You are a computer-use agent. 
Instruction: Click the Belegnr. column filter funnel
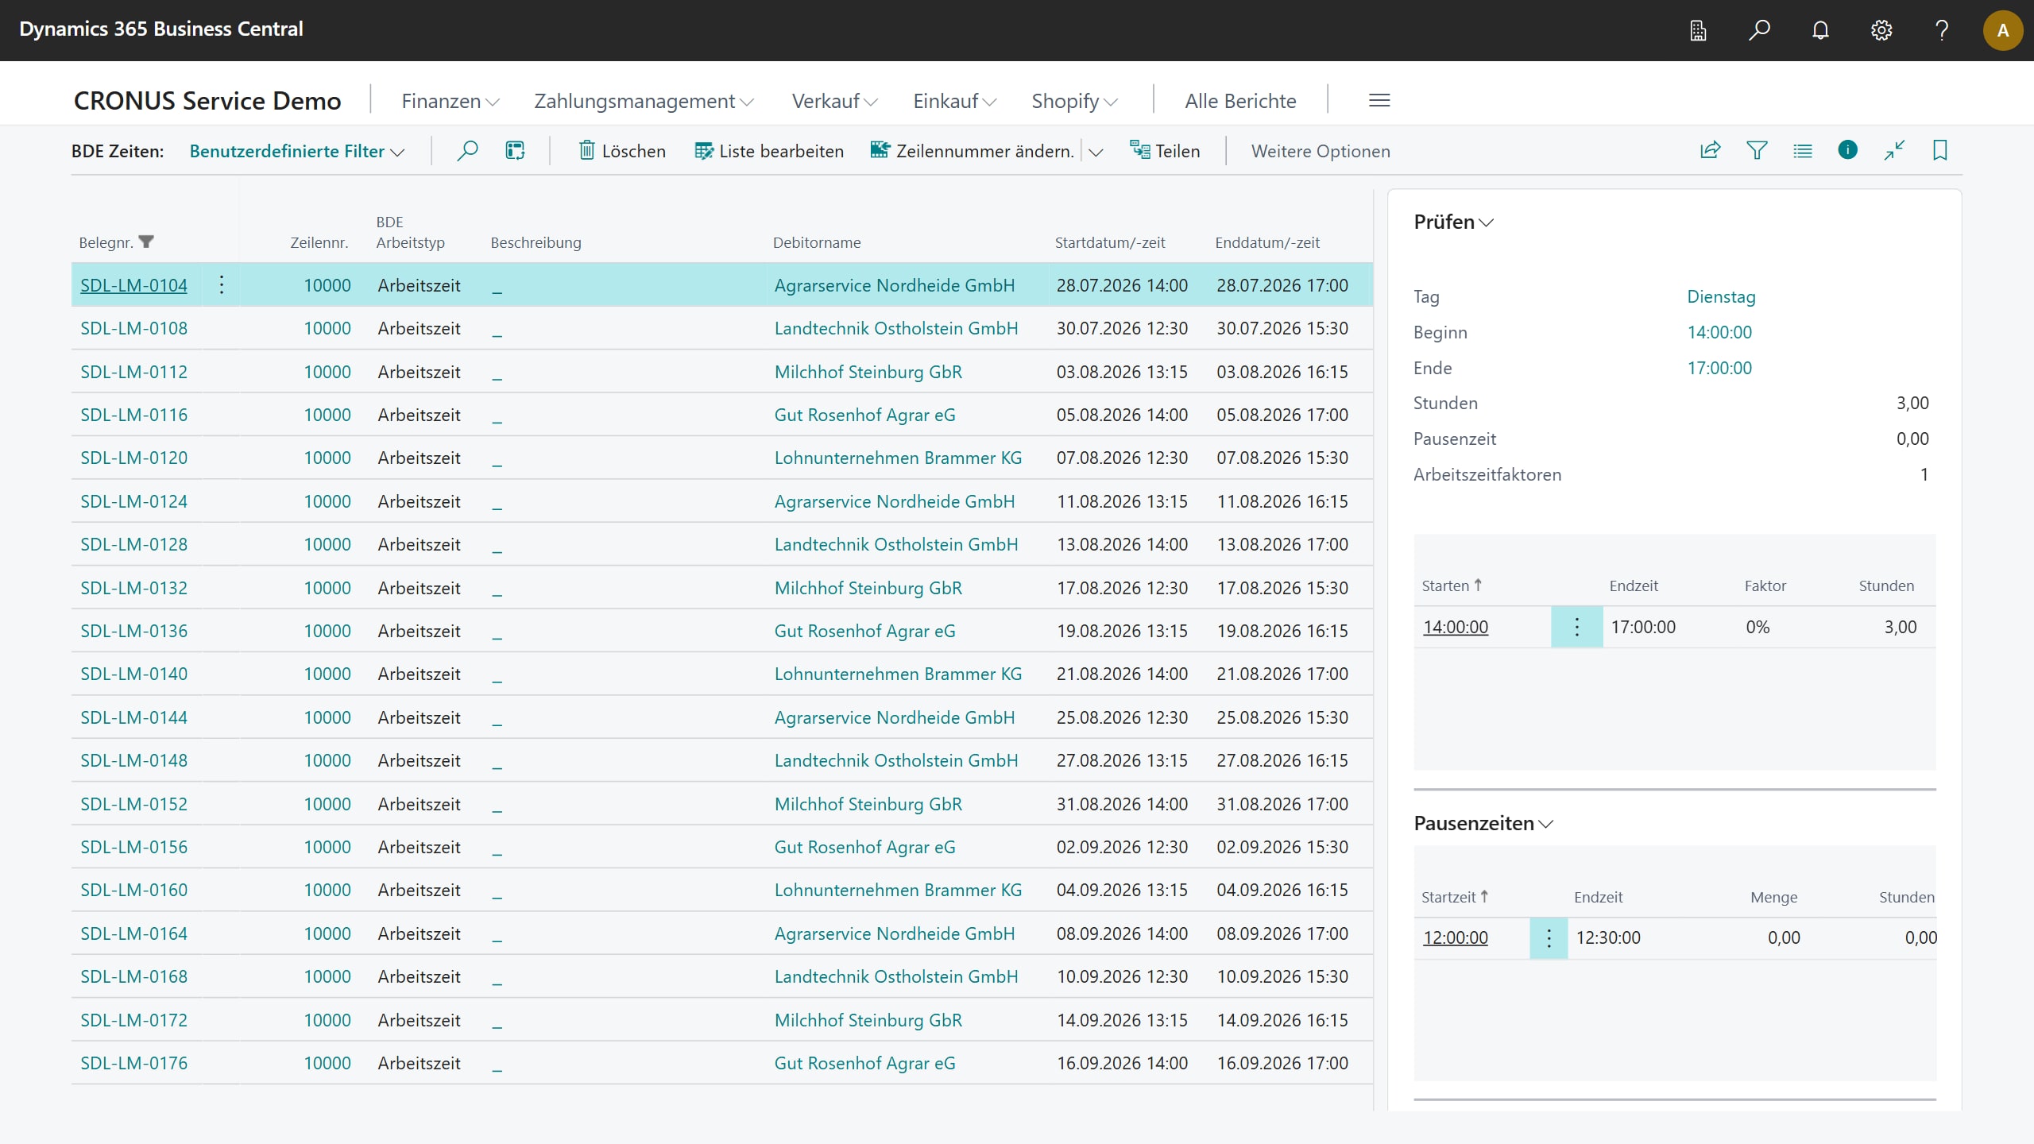click(x=146, y=242)
